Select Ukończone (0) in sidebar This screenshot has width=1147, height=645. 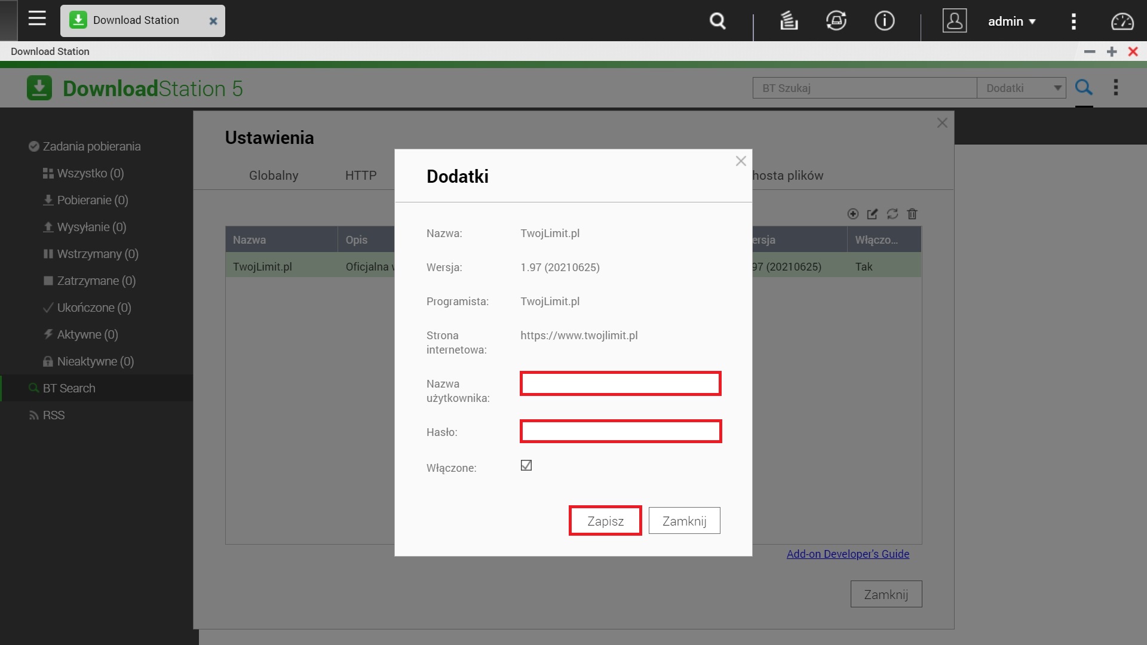87,308
